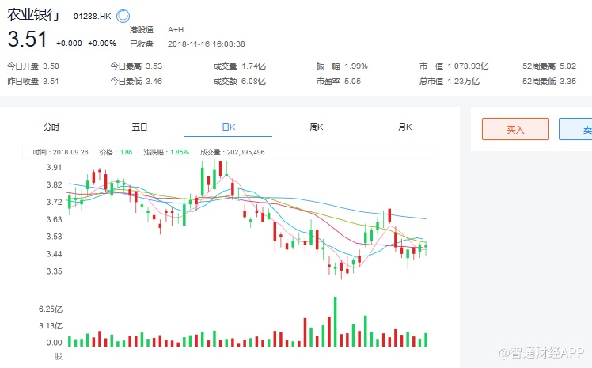Switch to the 分时 chart tab
The width and height of the screenshot is (592, 368).
(51, 127)
